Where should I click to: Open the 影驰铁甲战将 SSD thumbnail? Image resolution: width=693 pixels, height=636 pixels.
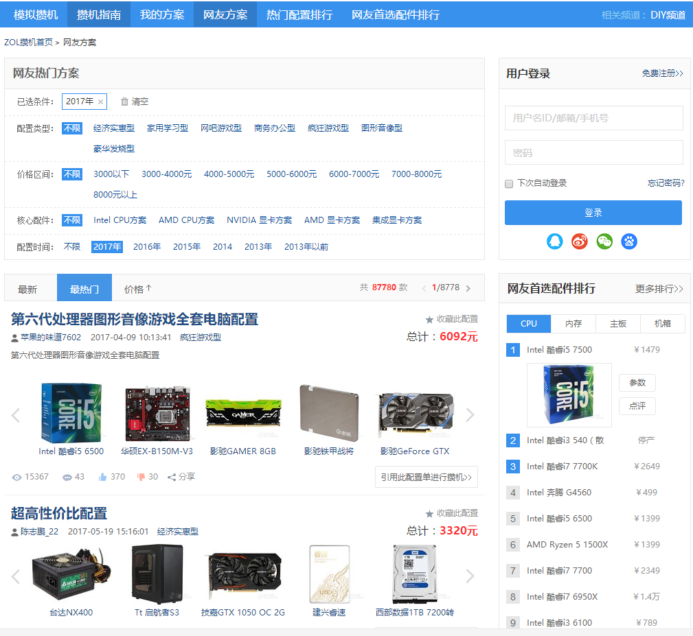329,414
